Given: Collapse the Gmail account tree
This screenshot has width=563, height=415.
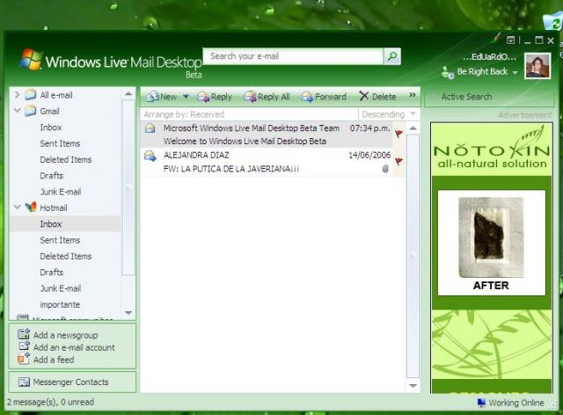Looking at the screenshot, I should (17, 110).
